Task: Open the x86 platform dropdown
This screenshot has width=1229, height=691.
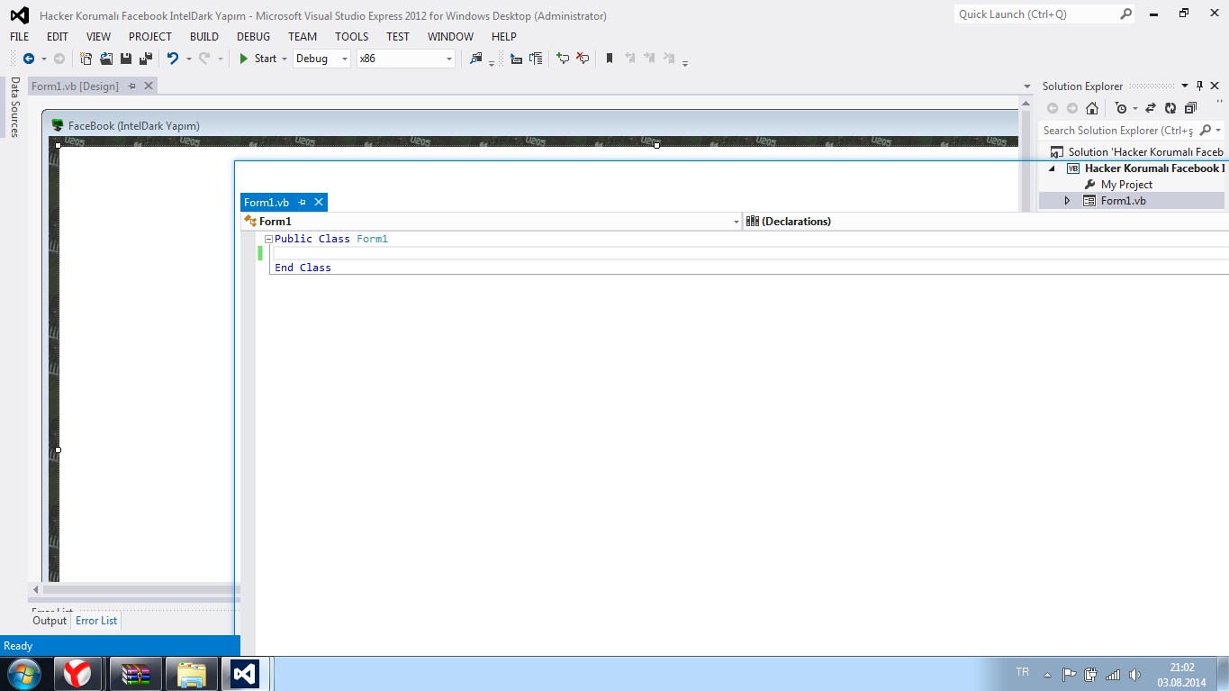Action: 449,59
